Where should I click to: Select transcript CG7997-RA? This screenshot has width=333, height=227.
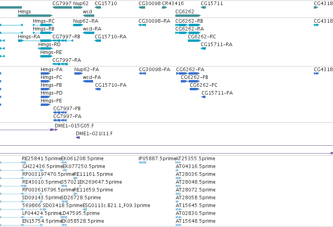pyautogui.click(x=67, y=60)
